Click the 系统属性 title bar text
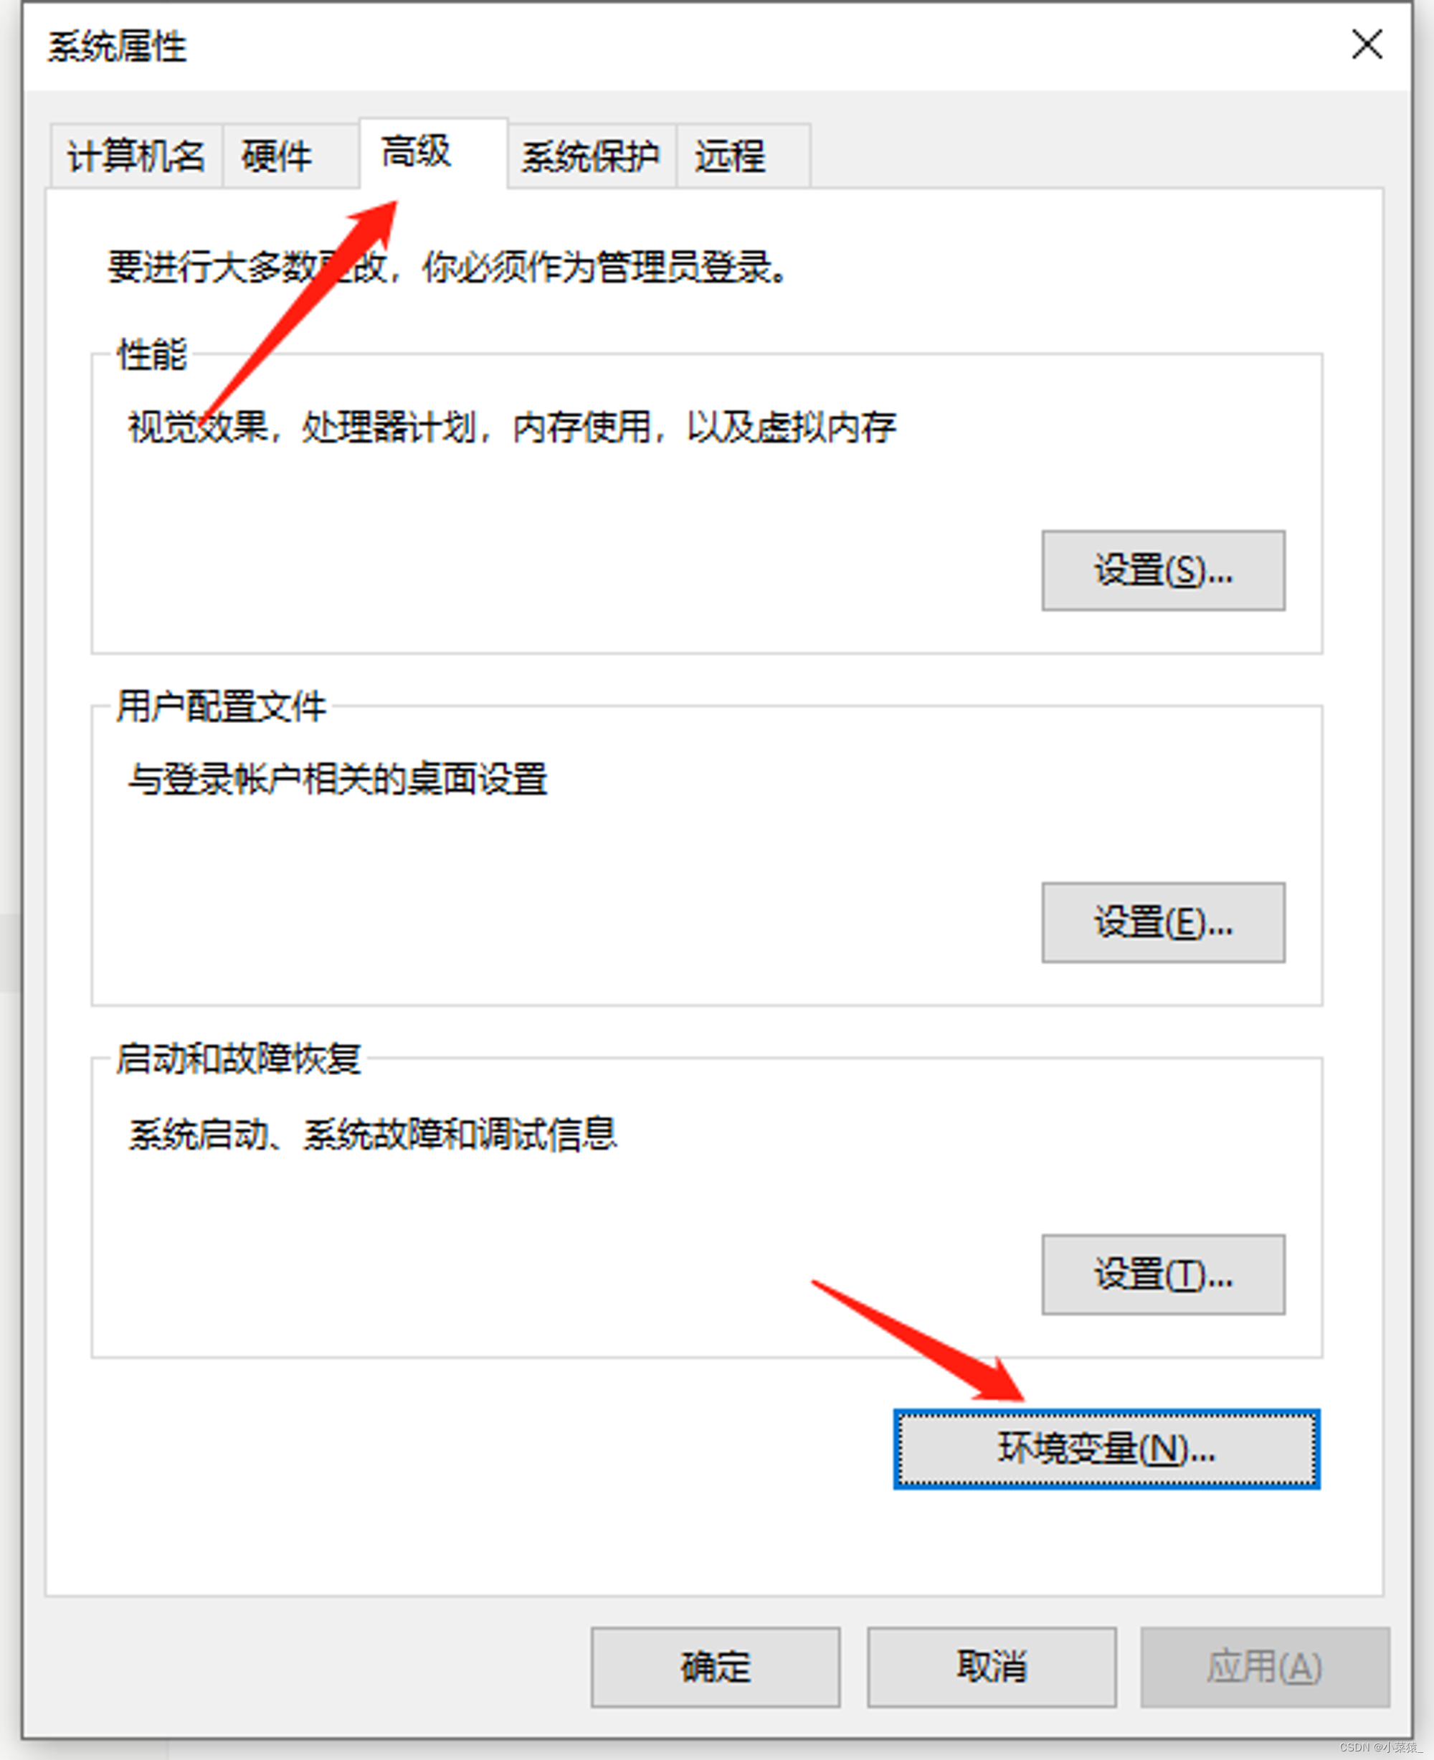 (x=118, y=47)
